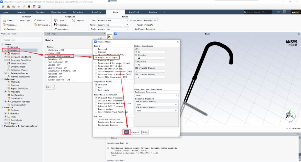Screen dimensions: 301x162
Task: Select the Laminar model radio button
Action: tap(96, 52)
